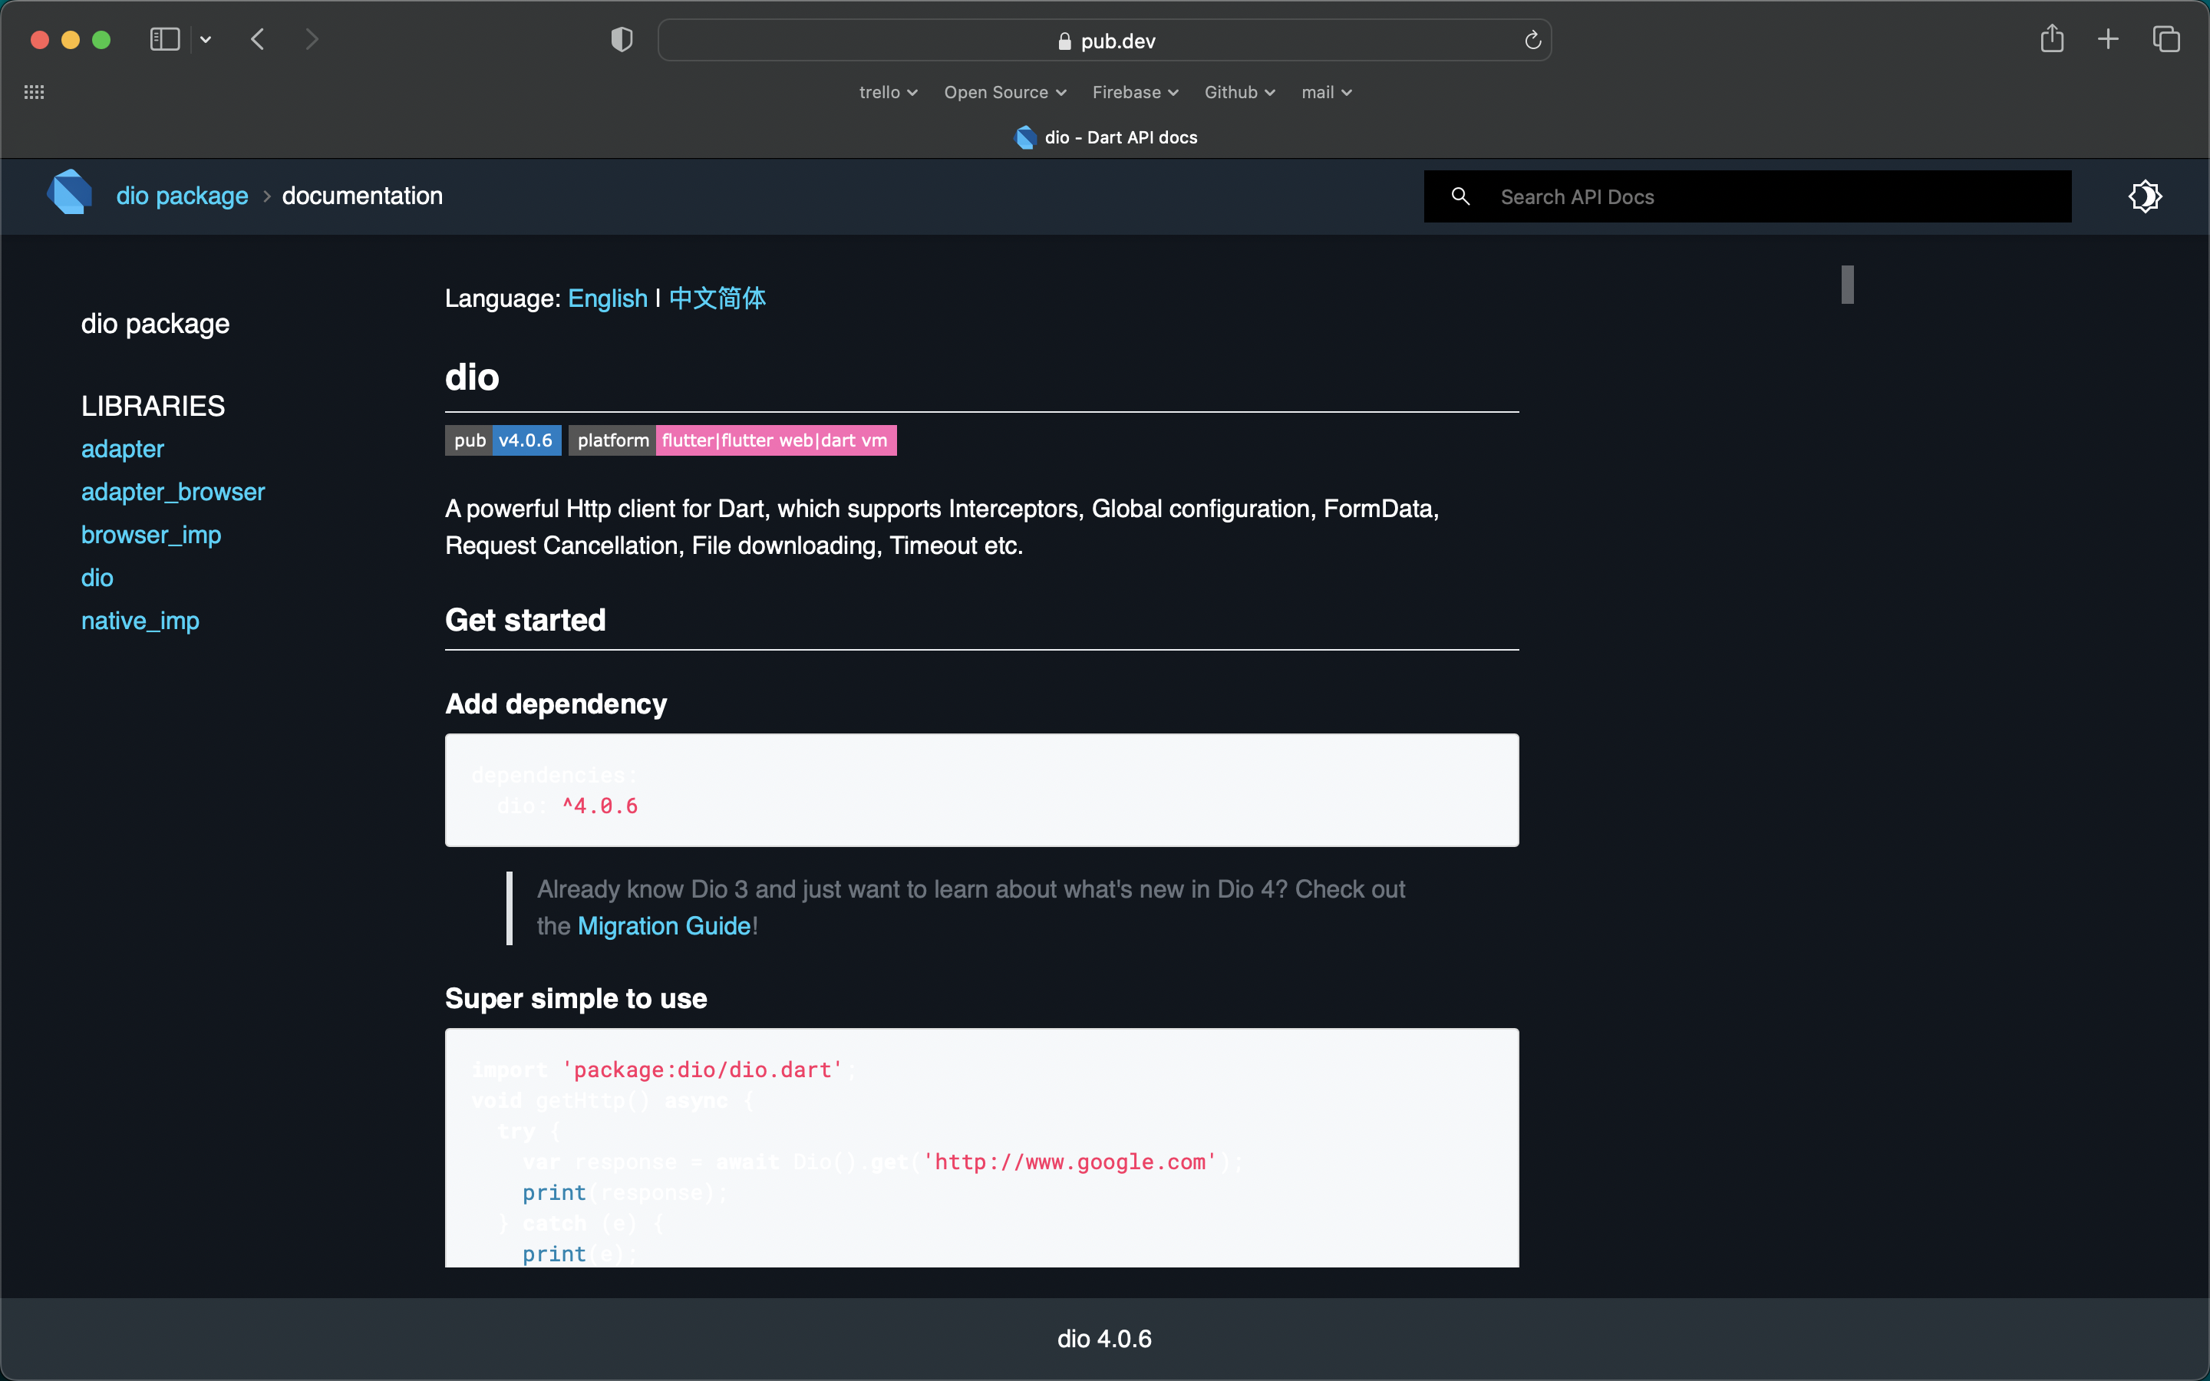
Task: Show the tab overview
Action: 2166,39
